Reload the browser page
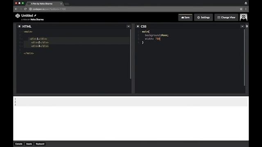 pos(25,9)
